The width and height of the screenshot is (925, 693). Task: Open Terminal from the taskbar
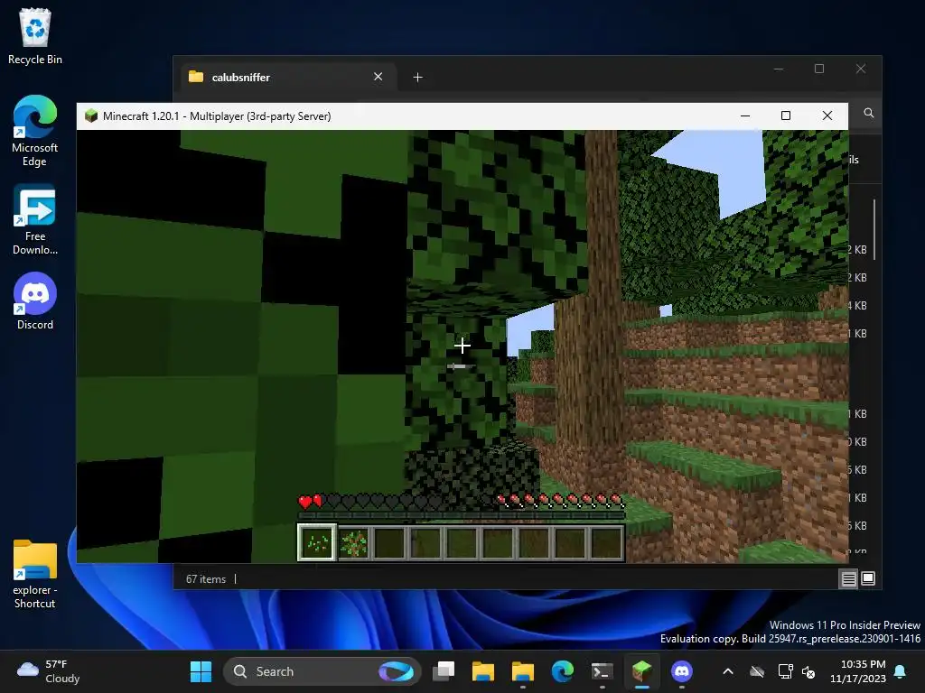click(x=603, y=671)
